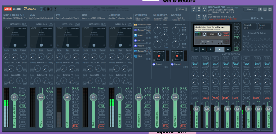276x134 pixels.
Task: Toggle Delay OFF in Special FX
Action: [265, 26]
